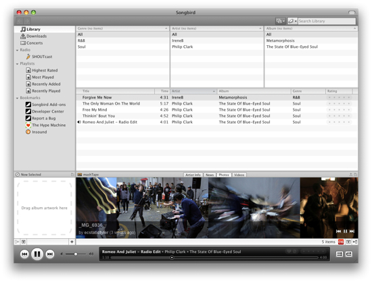The width and height of the screenshot is (372, 282).
Task: Collapse the Playlists section
Action: (17, 64)
